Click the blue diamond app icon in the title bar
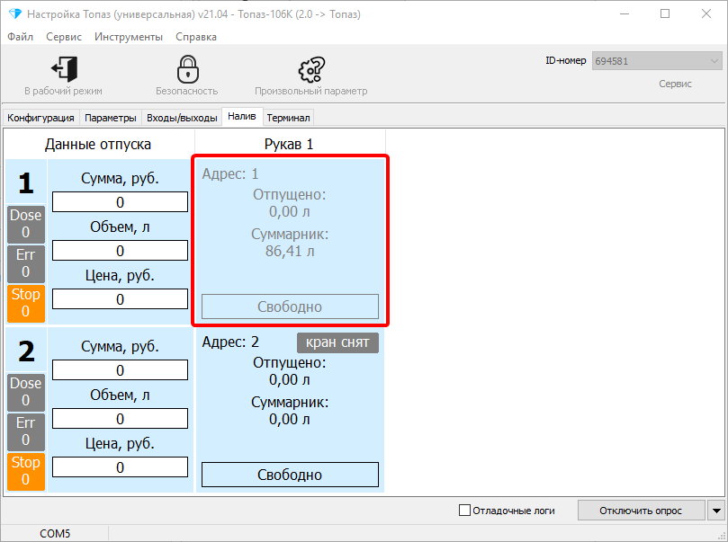 coord(15,13)
